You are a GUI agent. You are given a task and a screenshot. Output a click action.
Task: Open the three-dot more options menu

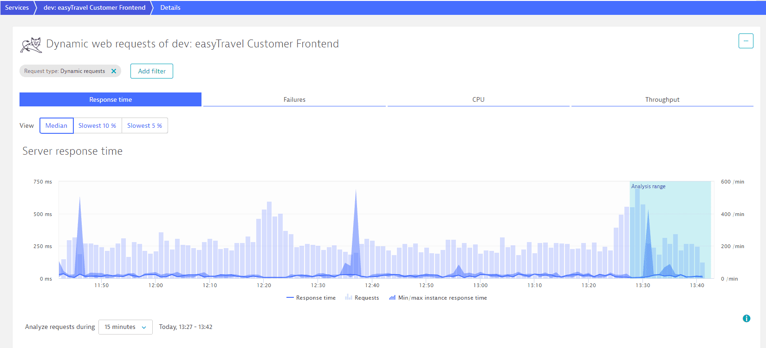coord(746,41)
